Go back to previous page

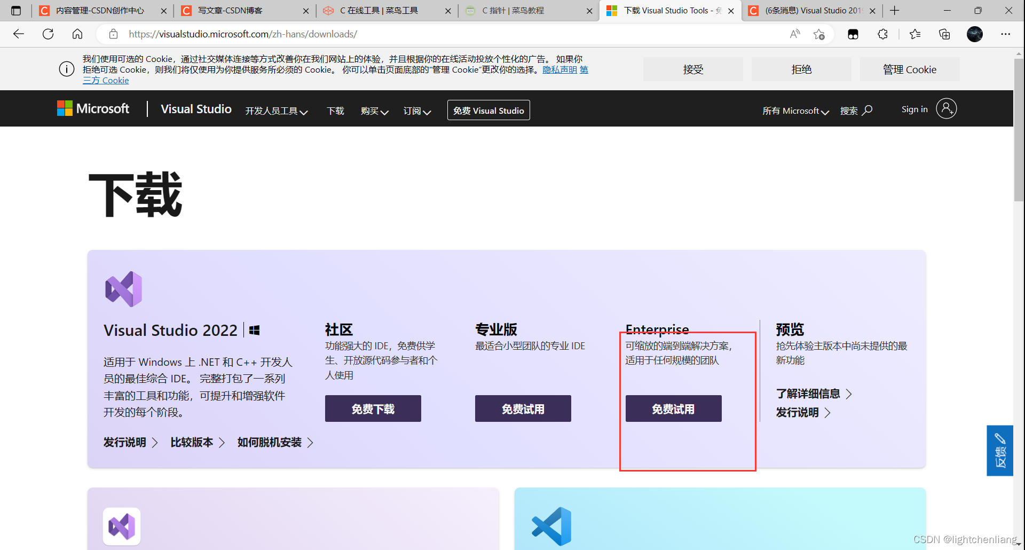point(19,34)
